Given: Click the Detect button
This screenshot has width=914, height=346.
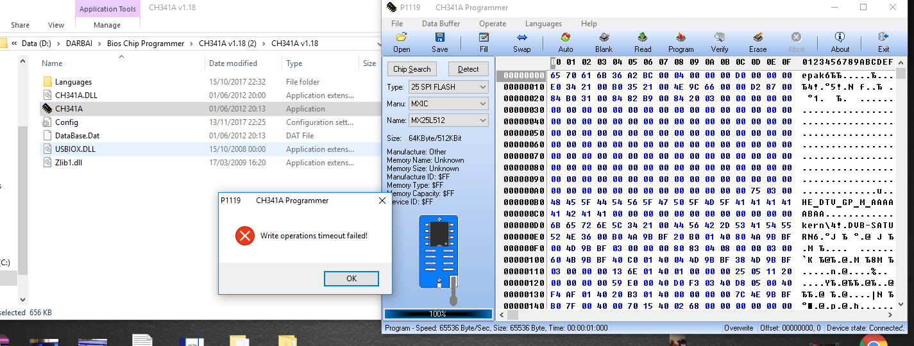Looking at the screenshot, I should coord(468,69).
